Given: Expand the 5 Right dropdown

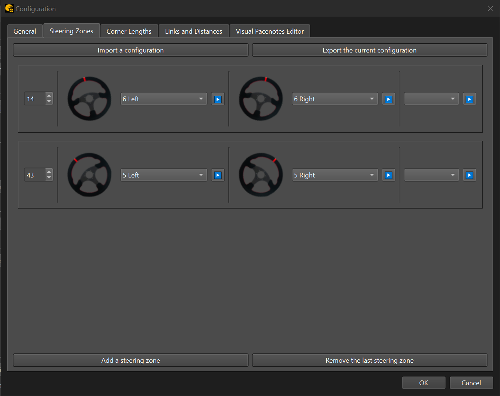Looking at the screenshot, I should 335,175.
